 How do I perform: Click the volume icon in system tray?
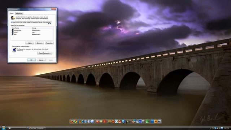tap(219, 128)
